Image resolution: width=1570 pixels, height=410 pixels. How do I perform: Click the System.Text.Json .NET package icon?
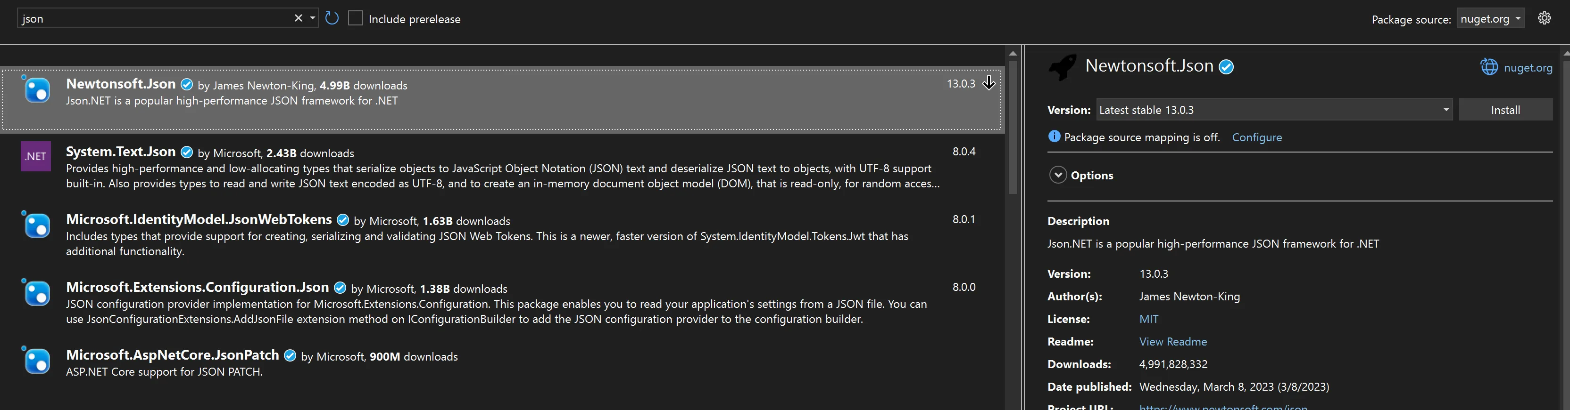(x=36, y=156)
